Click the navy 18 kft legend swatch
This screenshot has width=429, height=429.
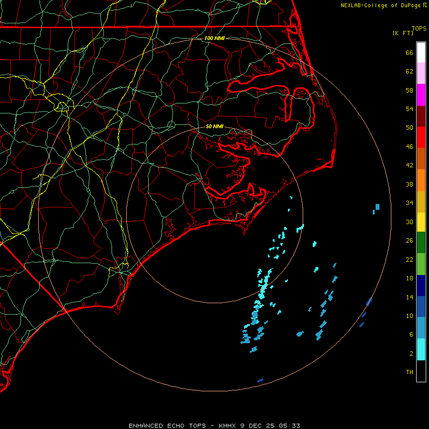pos(421,286)
